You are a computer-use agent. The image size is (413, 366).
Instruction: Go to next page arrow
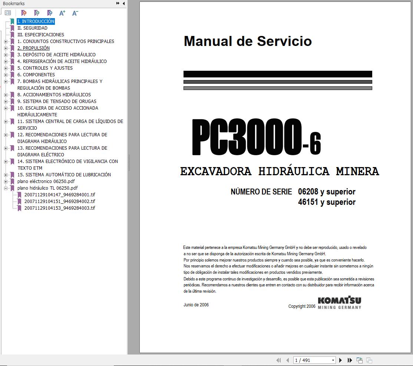340,360
